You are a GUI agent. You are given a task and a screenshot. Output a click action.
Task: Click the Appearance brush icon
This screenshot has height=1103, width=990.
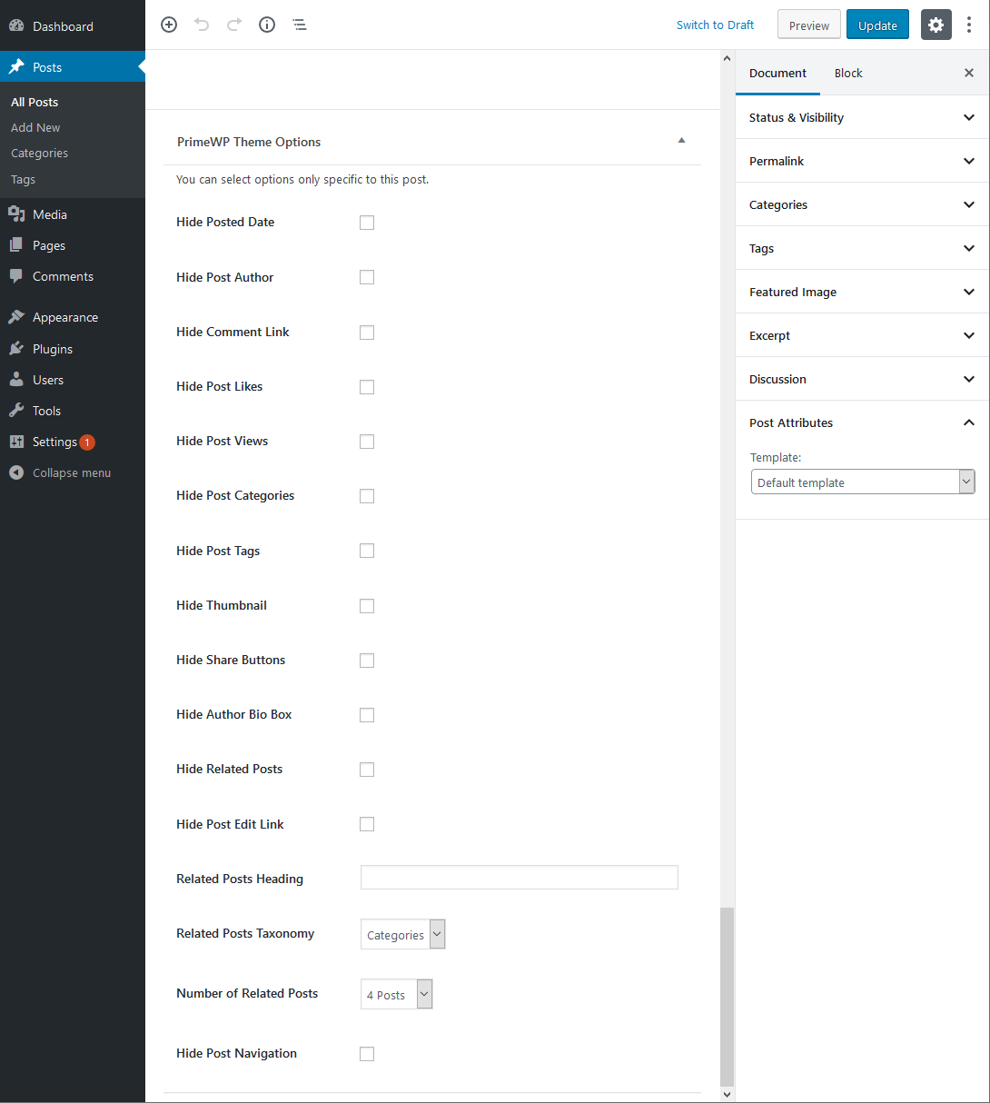16,317
